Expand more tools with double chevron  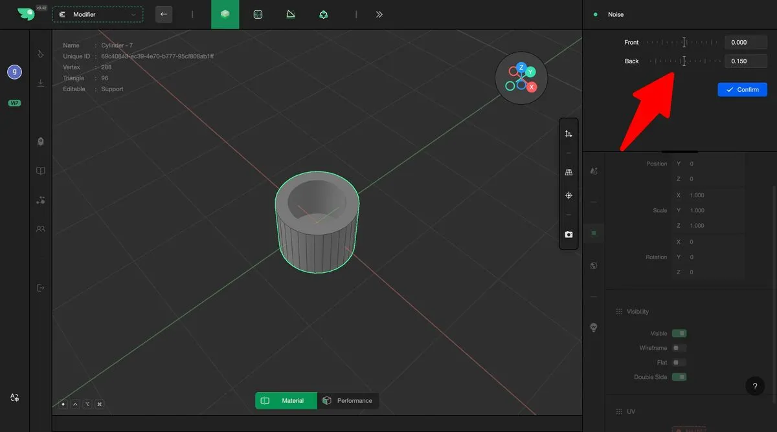tap(379, 14)
